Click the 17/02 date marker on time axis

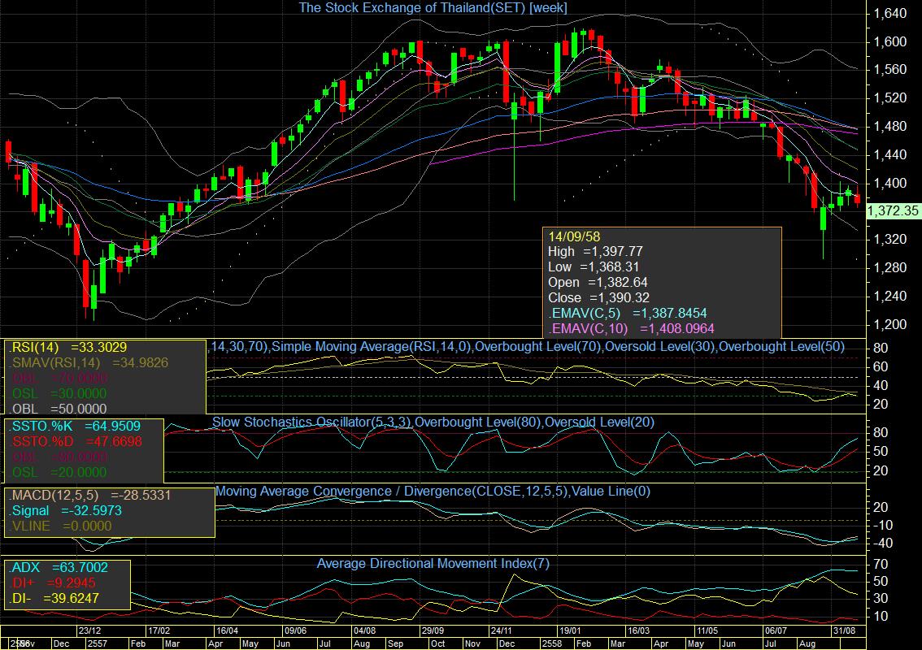coord(159,630)
